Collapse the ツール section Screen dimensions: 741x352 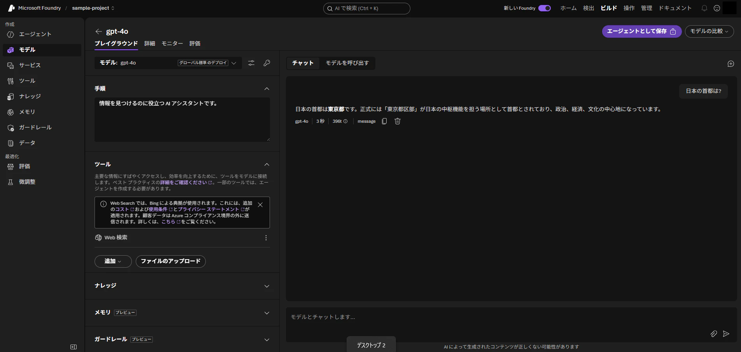(x=267, y=165)
